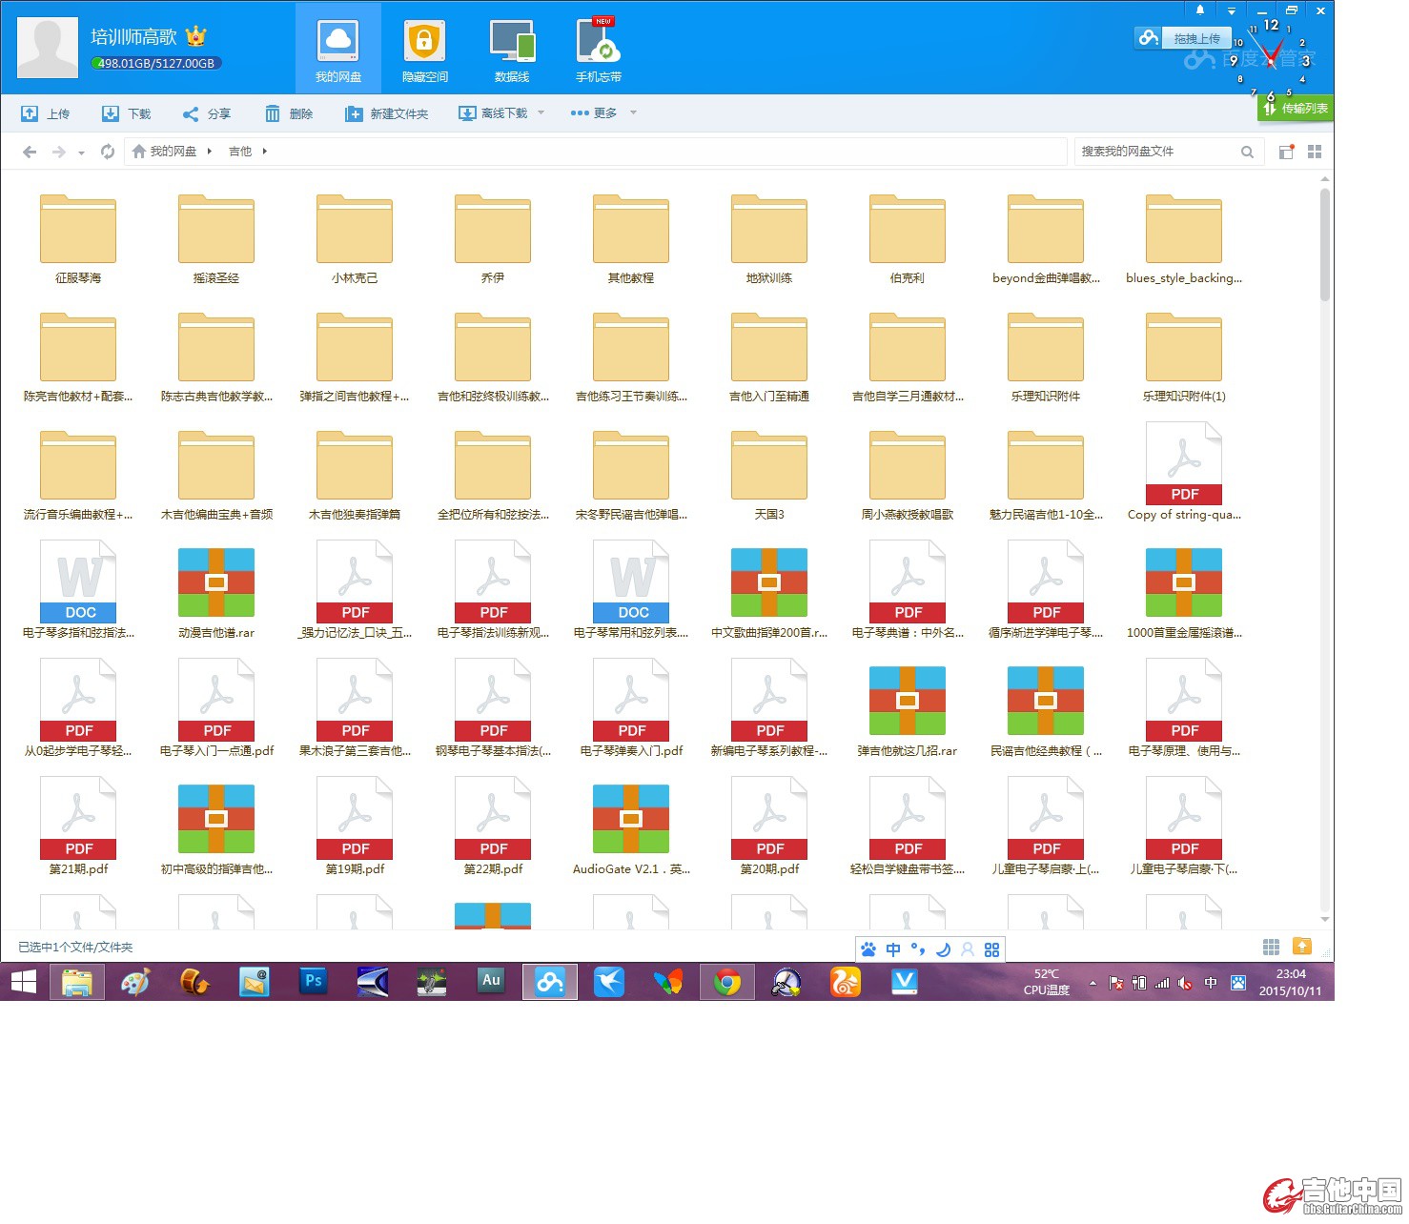The width and height of the screenshot is (1409, 1224).
Task: Toggle the moon icon in IME bar
Action: point(943,949)
